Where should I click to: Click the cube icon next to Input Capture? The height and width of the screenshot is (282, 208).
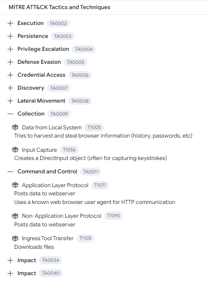click(x=15, y=150)
